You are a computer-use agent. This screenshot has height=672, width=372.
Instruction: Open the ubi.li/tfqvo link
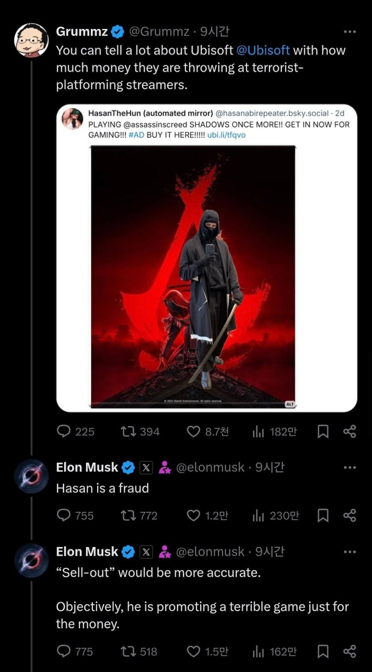[226, 135]
